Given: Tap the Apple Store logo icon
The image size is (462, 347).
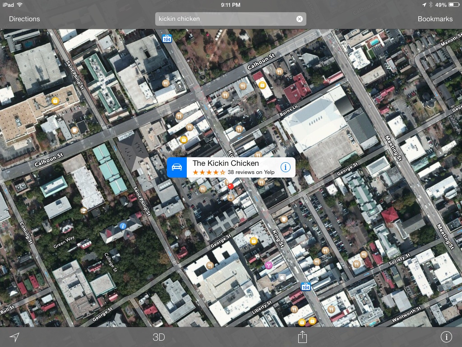Looking at the screenshot, I should [282, 277].
